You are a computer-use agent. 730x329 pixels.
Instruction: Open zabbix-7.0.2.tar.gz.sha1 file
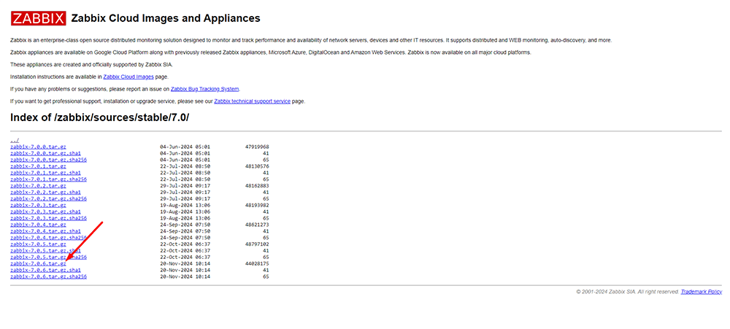click(x=45, y=192)
